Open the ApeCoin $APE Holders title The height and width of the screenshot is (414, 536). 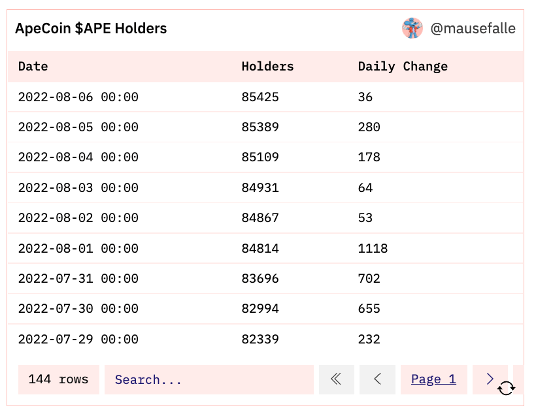click(x=91, y=29)
